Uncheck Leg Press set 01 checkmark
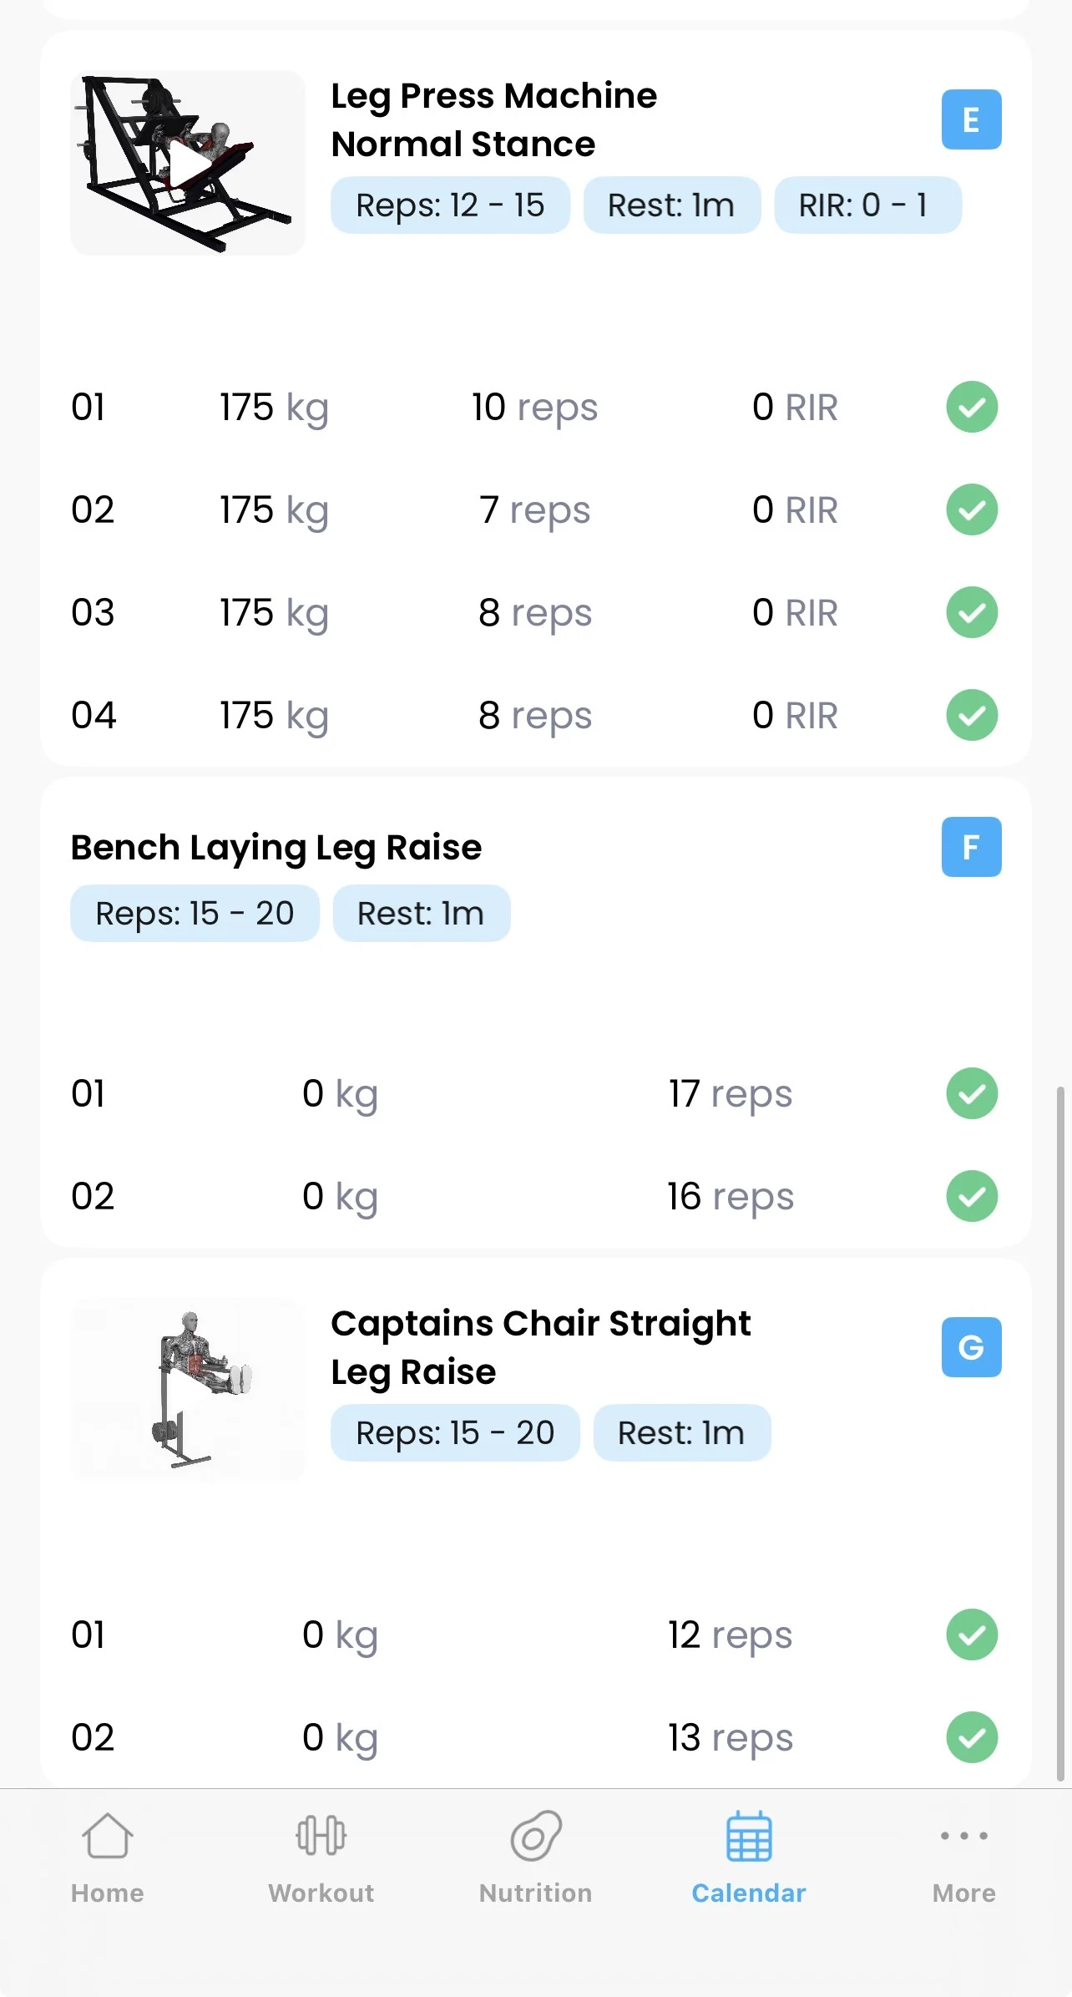This screenshot has height=1997, width=1072. tap(972, 408)
